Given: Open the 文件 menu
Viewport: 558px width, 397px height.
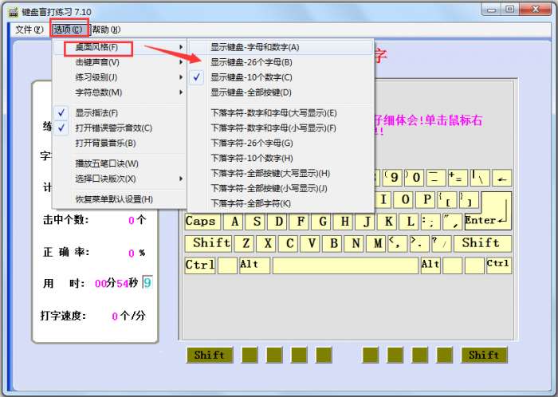Looking at the screenshot, I should 29,29.
